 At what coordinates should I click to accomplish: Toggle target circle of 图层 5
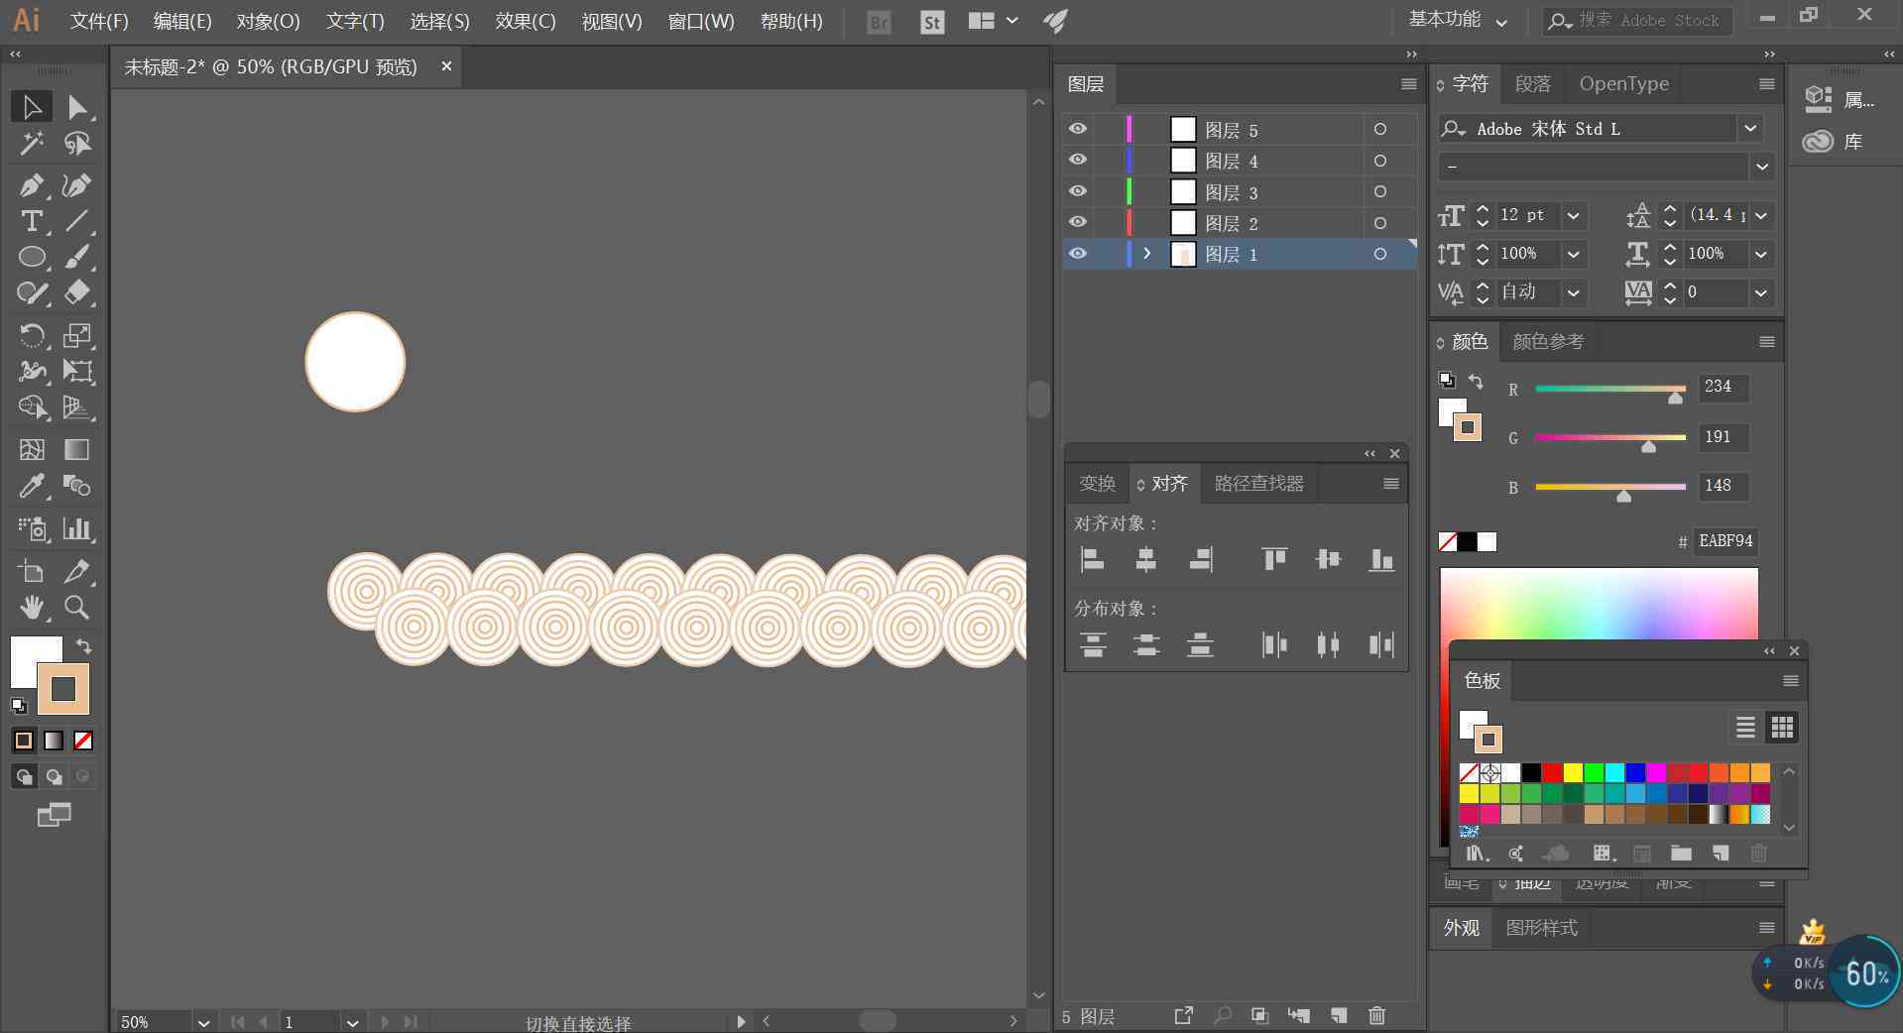tap(1379, 130)
